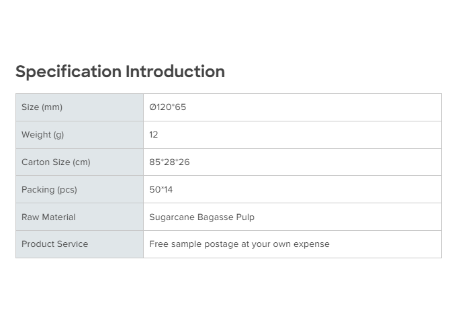The height and width of the screenshot is (314, 450).
Task: Click the (pcs) unit in Packing label
Action: pos(66,190)
